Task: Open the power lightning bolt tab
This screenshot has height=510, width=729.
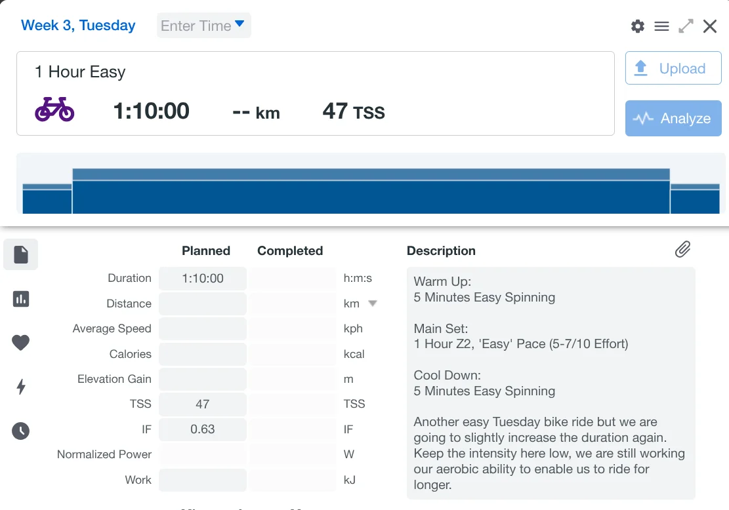Action: [x=21, y=387]
